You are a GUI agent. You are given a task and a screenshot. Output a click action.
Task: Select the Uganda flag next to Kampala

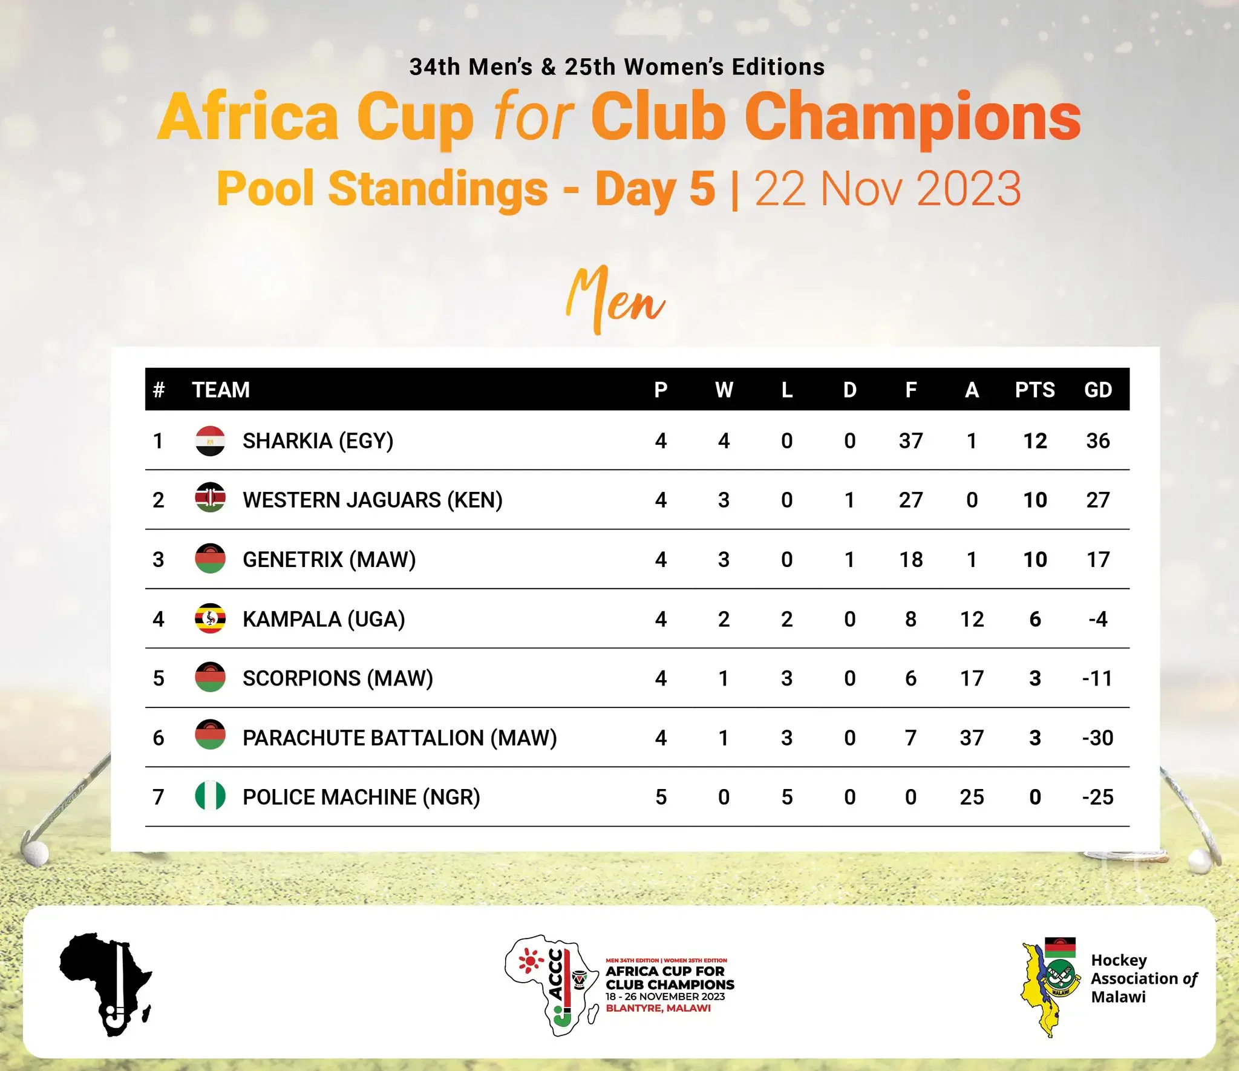[x=210, y=618]
